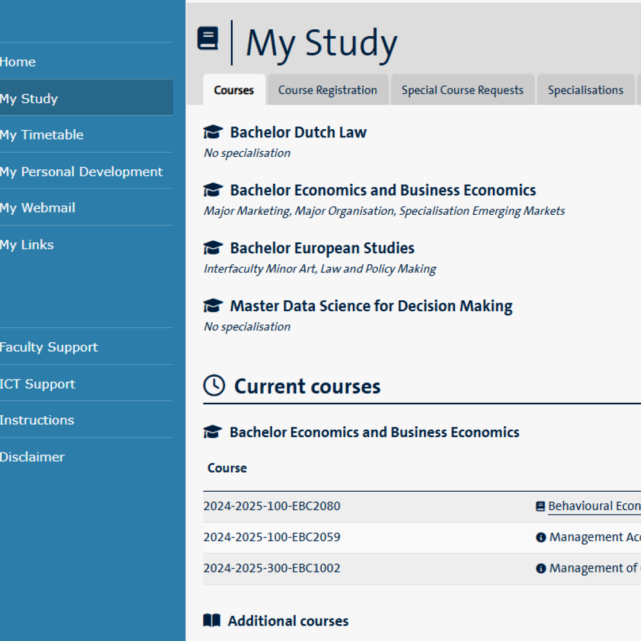Switch to the Course Registration tab

coord(327,90)
